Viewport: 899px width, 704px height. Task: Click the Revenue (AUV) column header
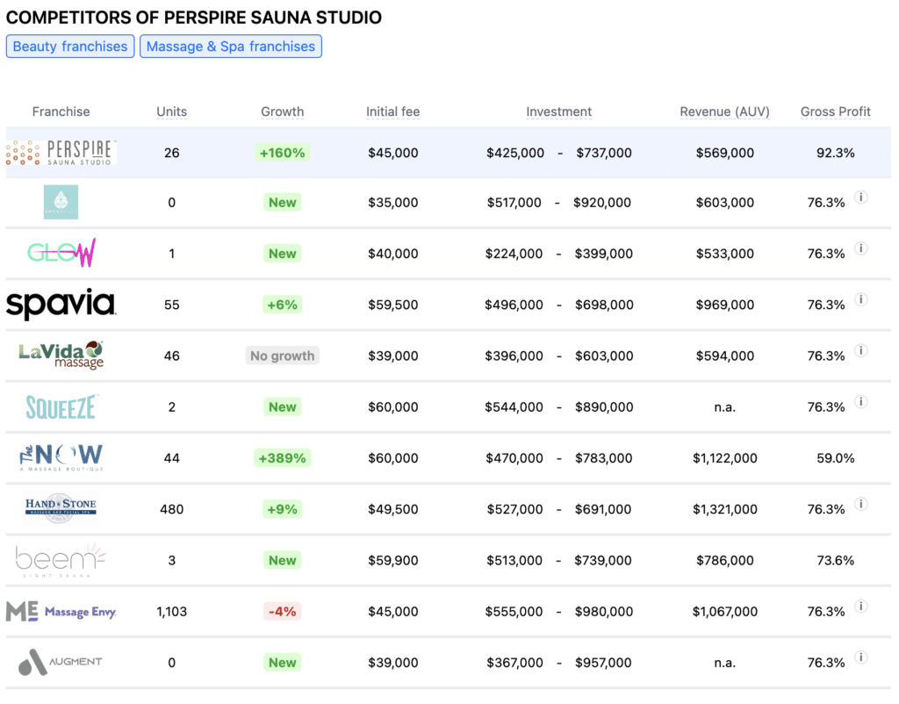pos(724,111)
